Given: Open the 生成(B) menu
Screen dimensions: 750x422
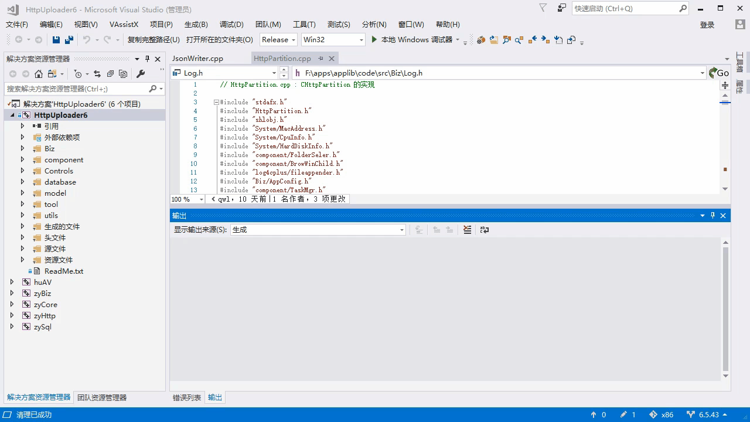Looking at the screenshot, I should [x=196, y=24].
